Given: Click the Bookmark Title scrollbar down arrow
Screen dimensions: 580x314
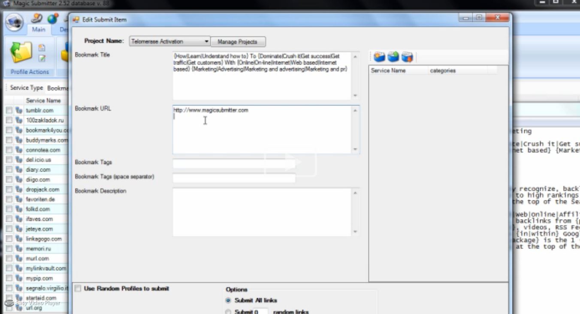Looking at the screenshot, I should coord(355,96).
